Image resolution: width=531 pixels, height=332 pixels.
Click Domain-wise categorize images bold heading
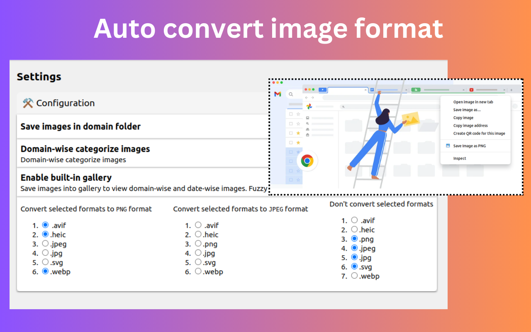(x=85, y=149)
